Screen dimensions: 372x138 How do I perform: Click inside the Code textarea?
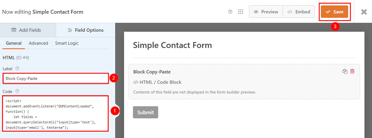tap(56, 113)
